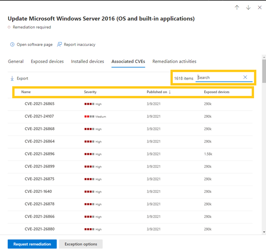
Task: Open Exception options
Action: (x=81, y=244)
